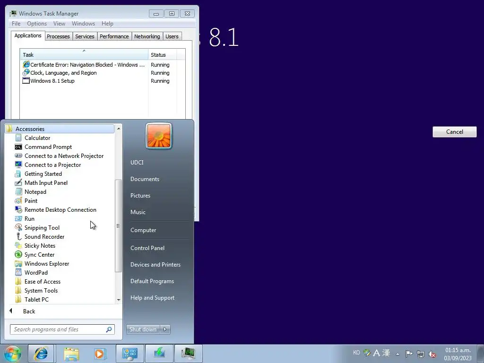Open Internet Explorer taskbar icon

pyautogui.click(x=41, y=354)
